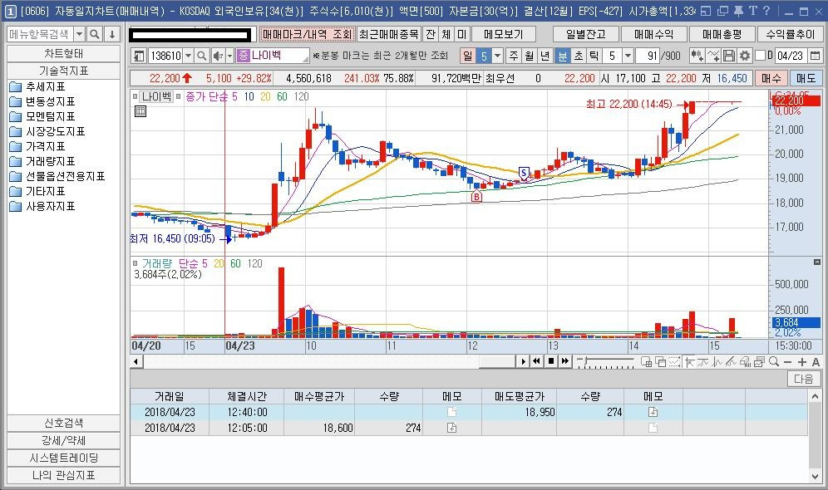
Task: Click the horizontal chart scrollbar thumb
Action: click(497, 361)
